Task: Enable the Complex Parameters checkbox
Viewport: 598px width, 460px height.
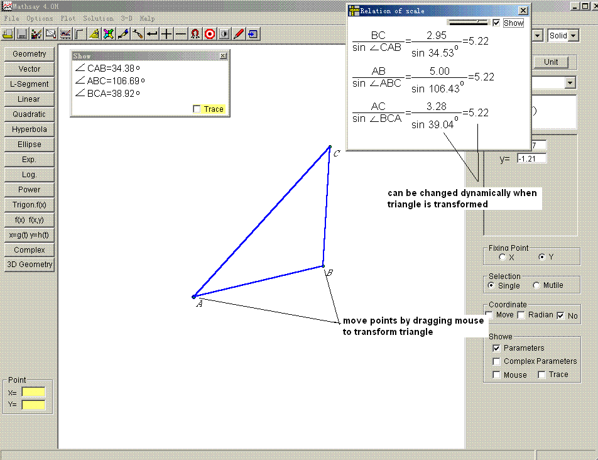Action: click(496, 361)
